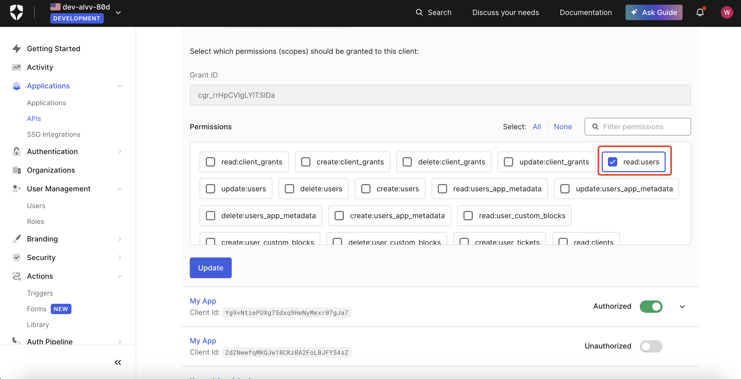Open the user avatar W menu
Image resolution: width=741 pixels, height=379 pixels.
tap(727, 12)
